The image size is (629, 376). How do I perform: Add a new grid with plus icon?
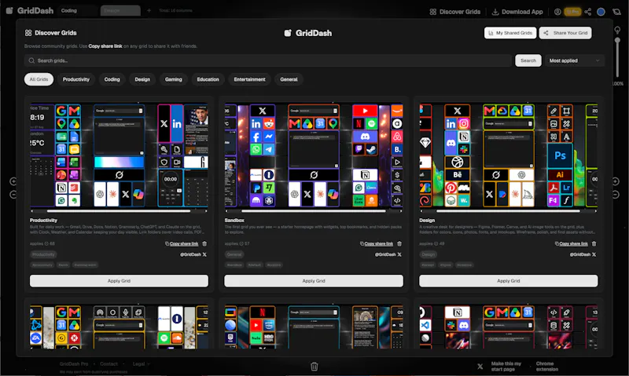(x=149, y=11)
